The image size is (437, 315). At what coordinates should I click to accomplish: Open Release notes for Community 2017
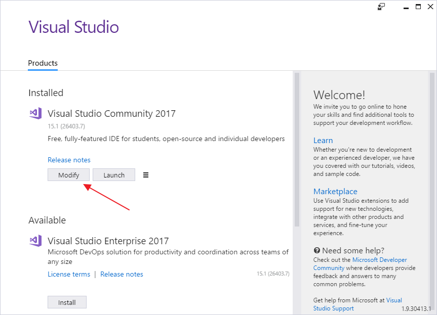[69, 160]
